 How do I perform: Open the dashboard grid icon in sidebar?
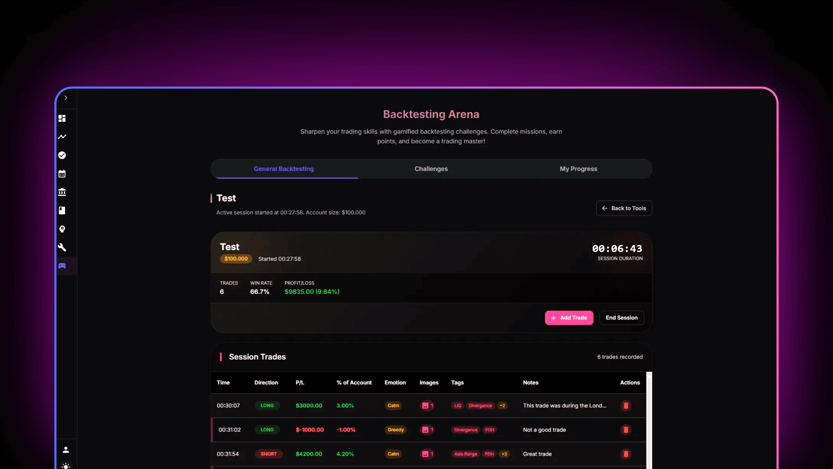[x=62, y=118]
